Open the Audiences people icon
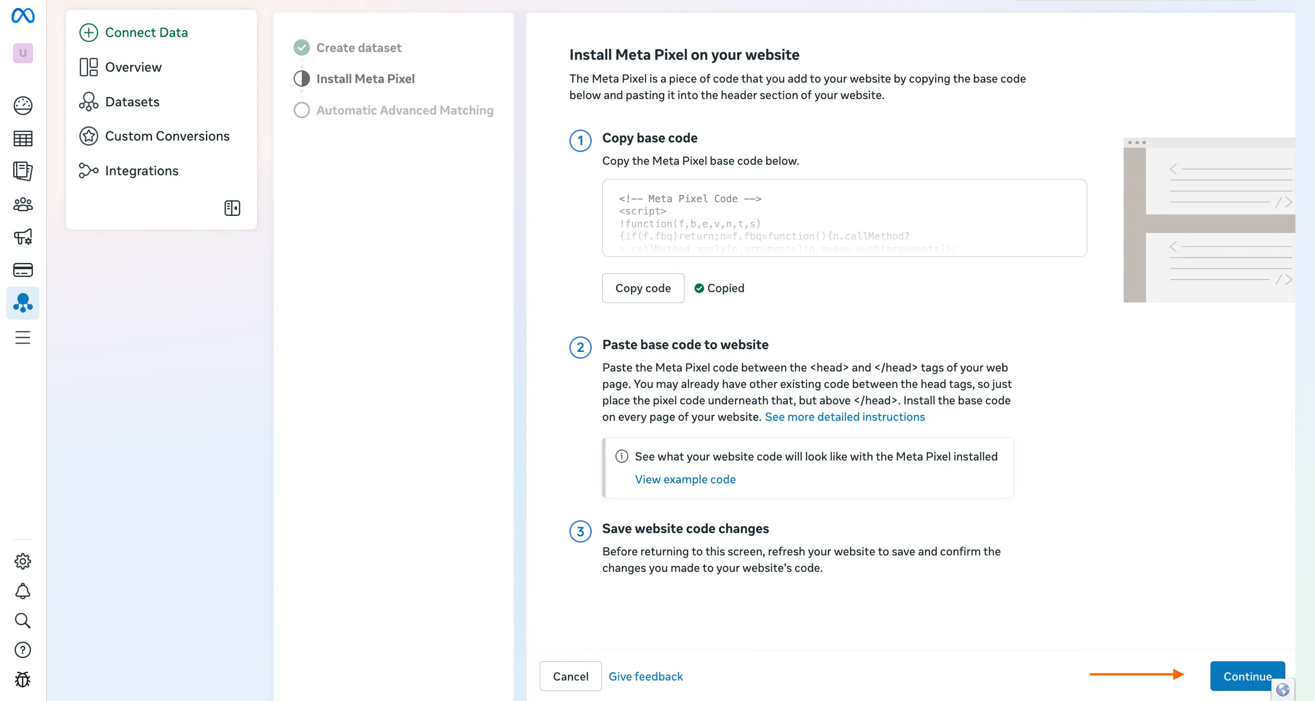The width and height of the screenshot is (1315, 701). coord(23,204)
